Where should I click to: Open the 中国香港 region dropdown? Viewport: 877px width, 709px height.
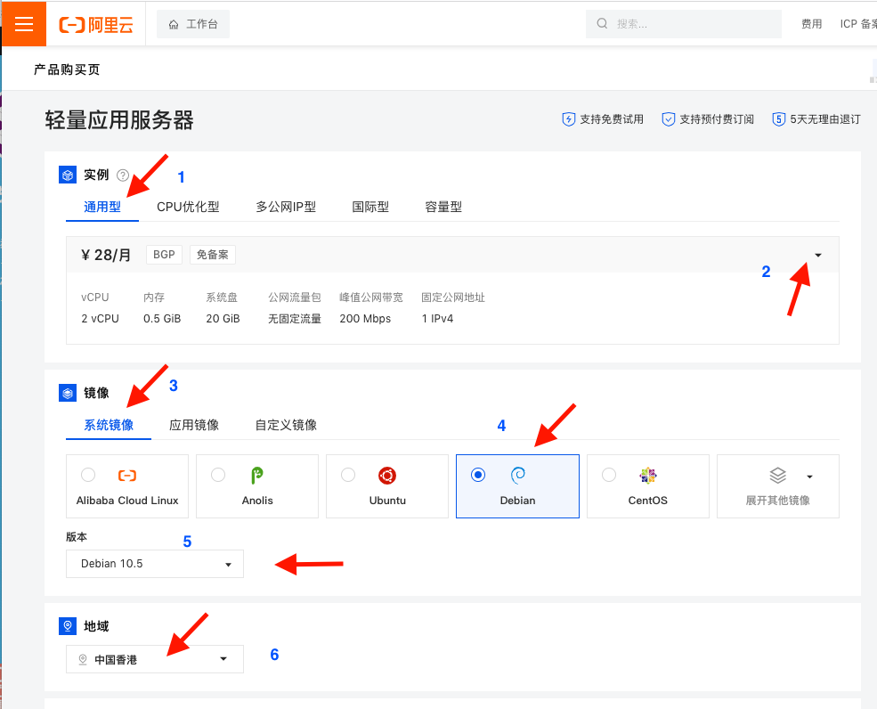click(x=155, y=660)
